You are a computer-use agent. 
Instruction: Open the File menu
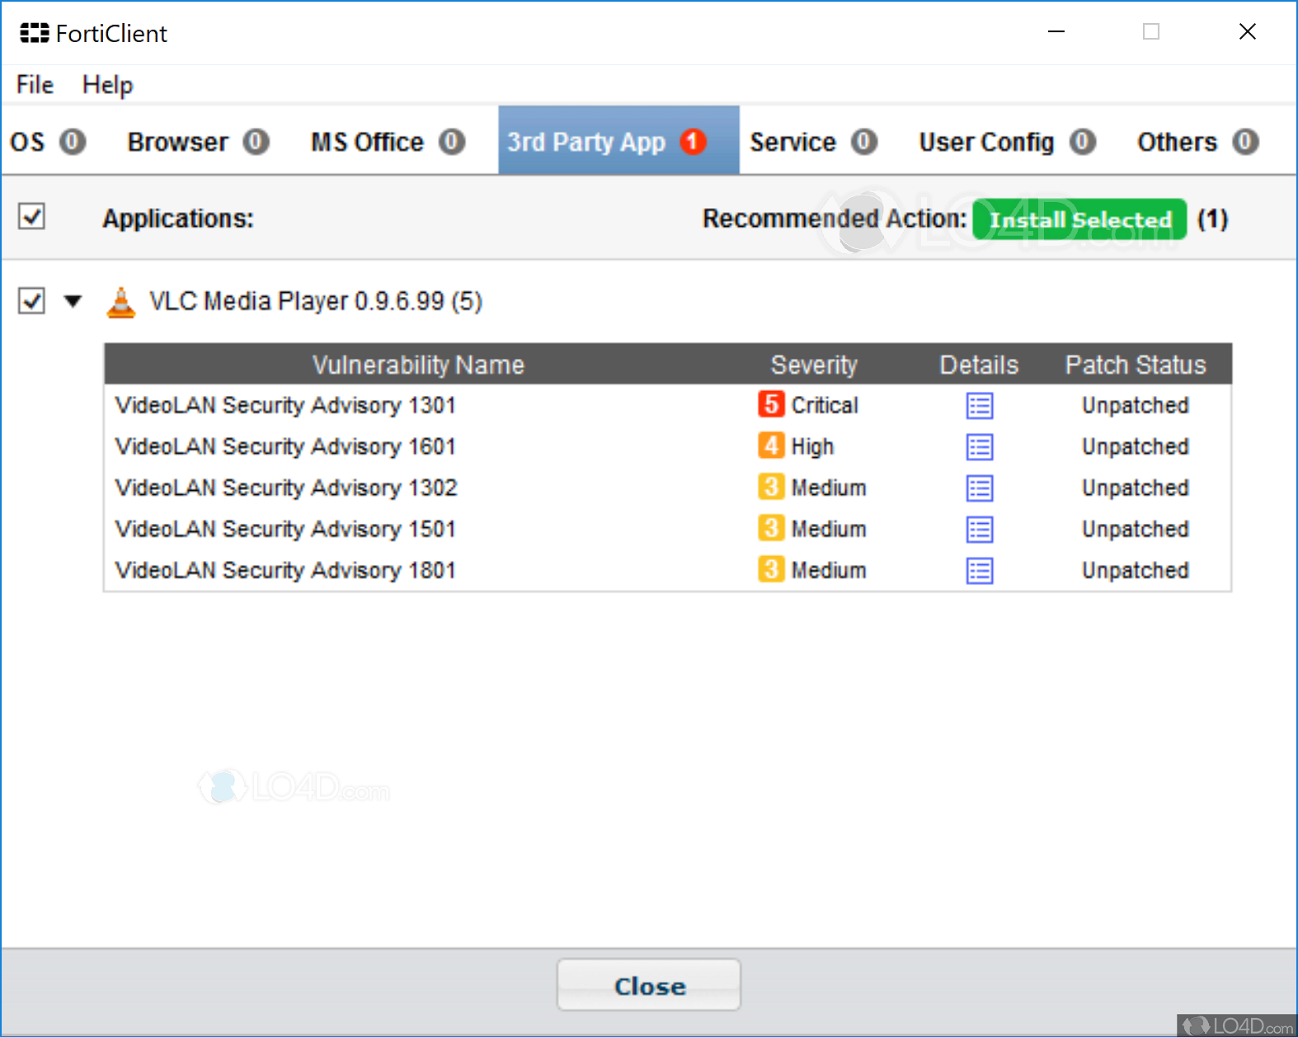(x=35, y=85)
